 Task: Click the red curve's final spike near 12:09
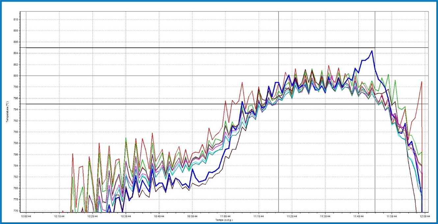click(422, 81)
